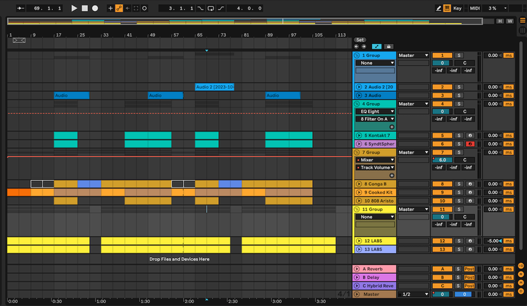Toggle Draw Mode pencil icon
The height and width of the screenshot is (306, 527).
pos(438,8)
